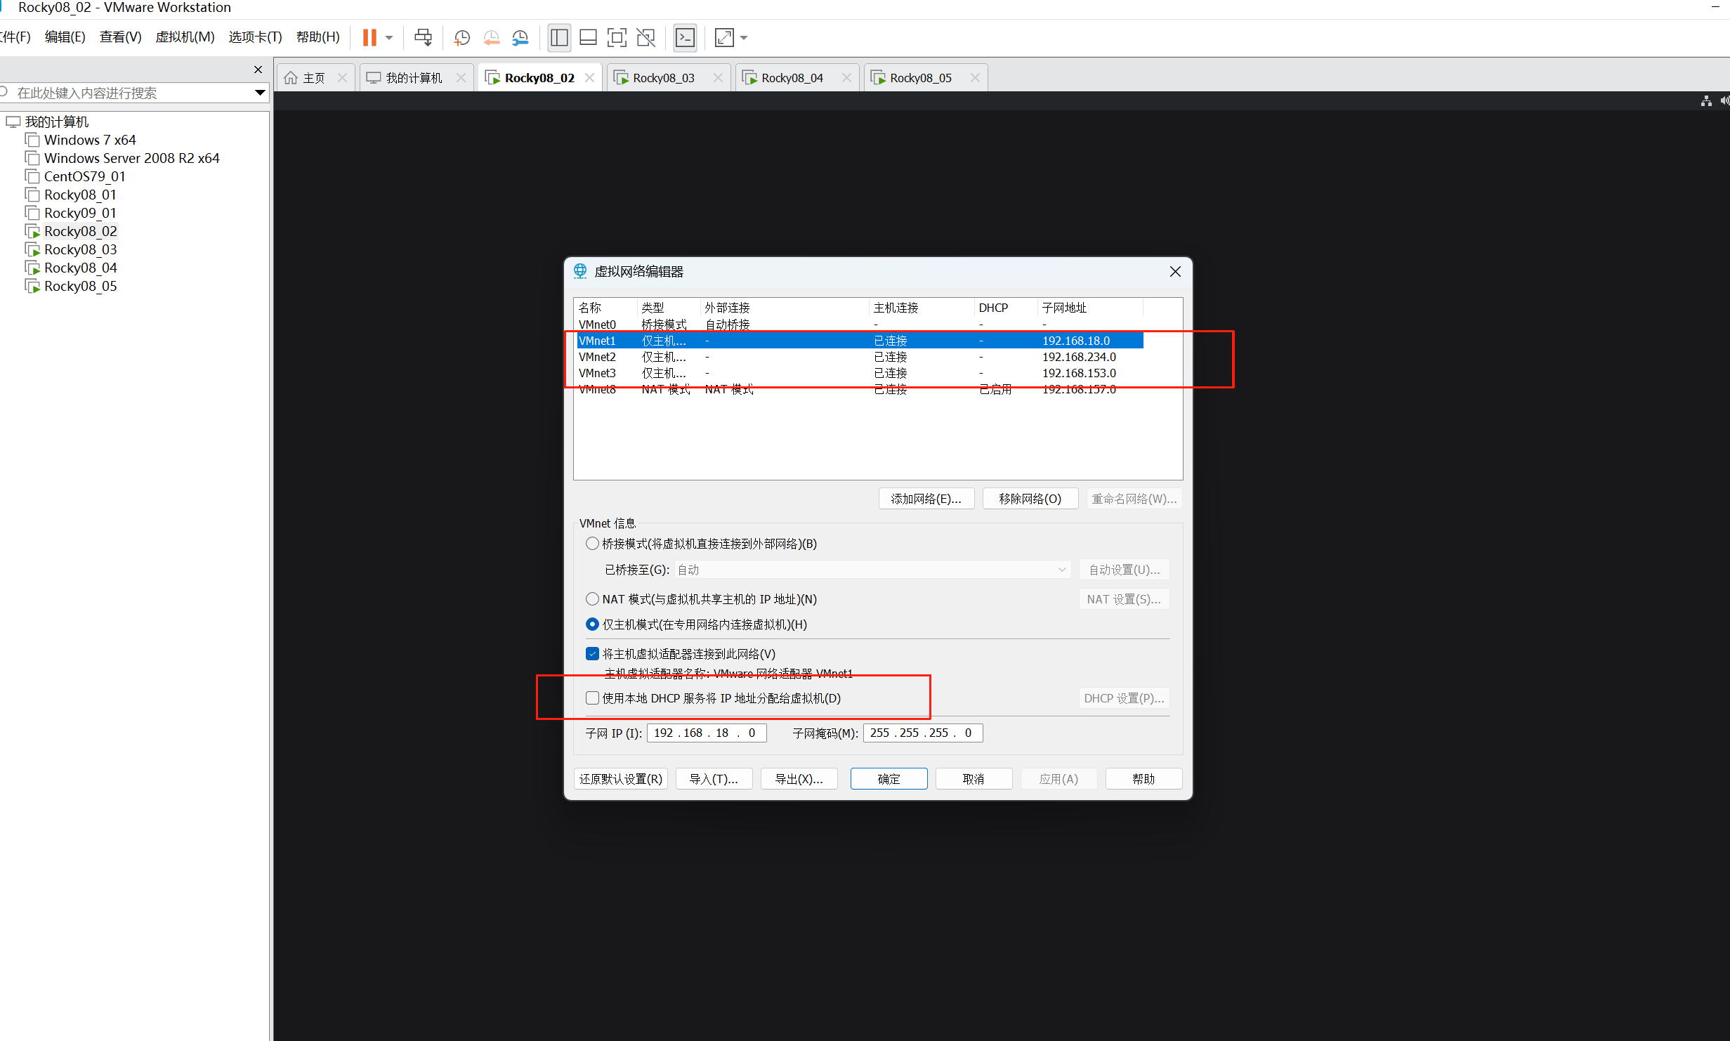Image resolution: width=1730 pixels, height=1041 pixels.
Task: Toggle the thumbnail bar view icon
Action: pyautogui.click(x=588, y=37)
